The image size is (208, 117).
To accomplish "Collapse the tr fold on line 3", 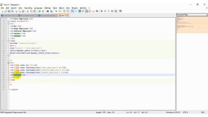I will [9, 24].
